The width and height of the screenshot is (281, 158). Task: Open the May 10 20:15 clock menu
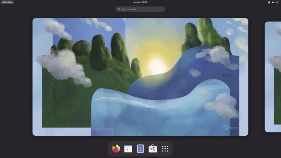140,2
